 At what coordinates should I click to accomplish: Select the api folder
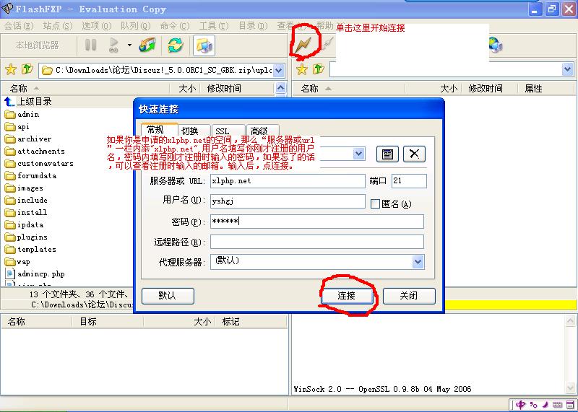(17, 127)
